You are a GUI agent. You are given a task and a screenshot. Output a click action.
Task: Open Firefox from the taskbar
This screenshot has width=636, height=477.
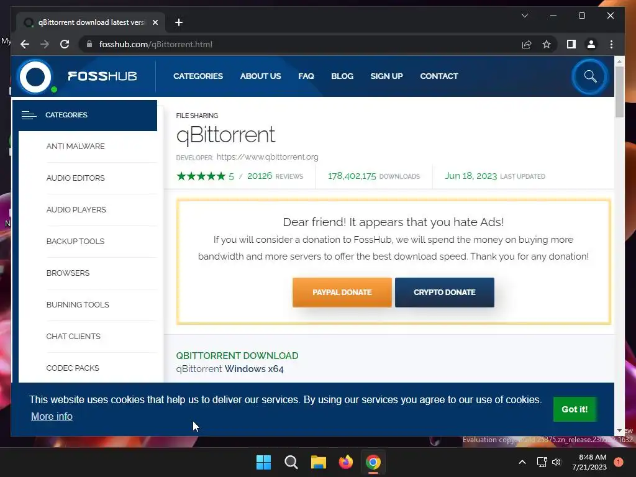pyautogui.click(x=345, y=462)
